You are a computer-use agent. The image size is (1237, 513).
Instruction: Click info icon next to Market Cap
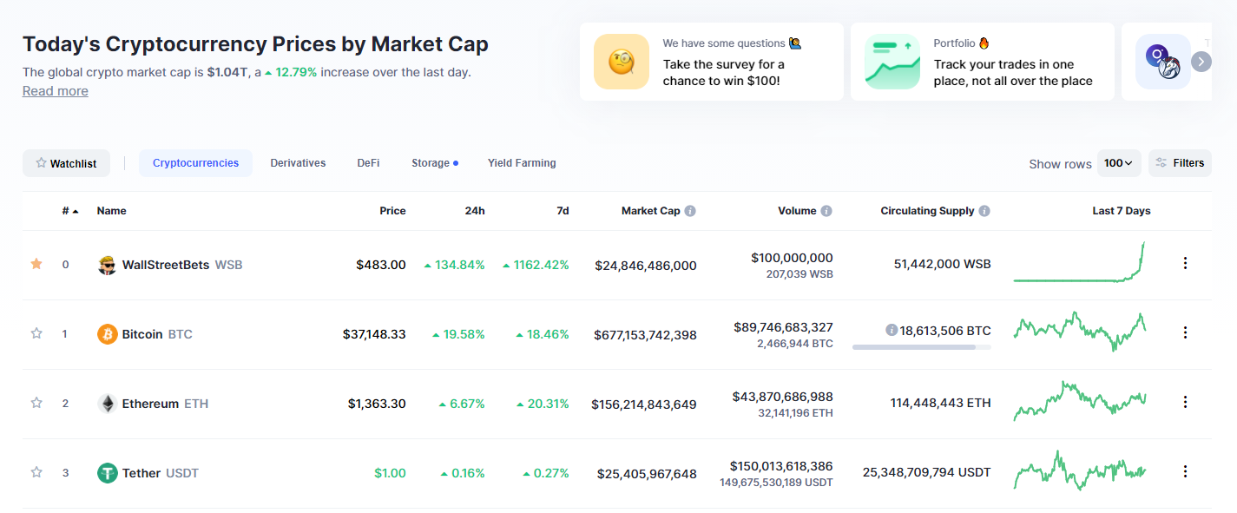[x=690, y=211]
